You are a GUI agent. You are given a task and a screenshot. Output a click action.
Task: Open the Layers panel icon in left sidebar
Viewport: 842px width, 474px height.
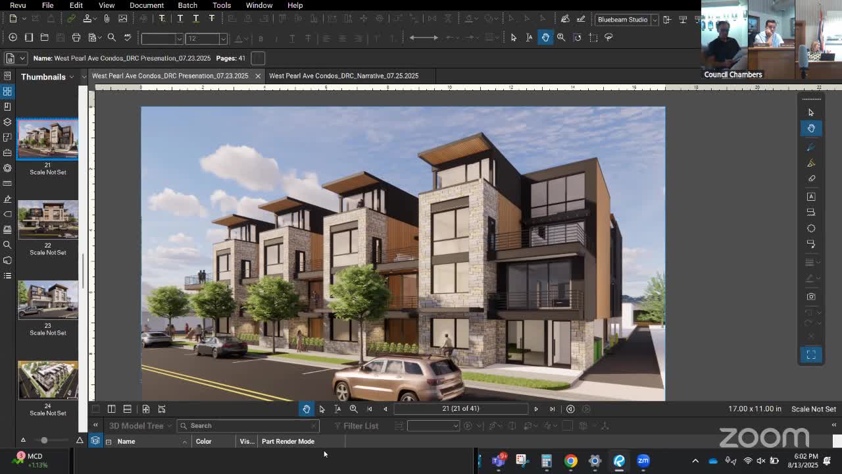point(7,122)
